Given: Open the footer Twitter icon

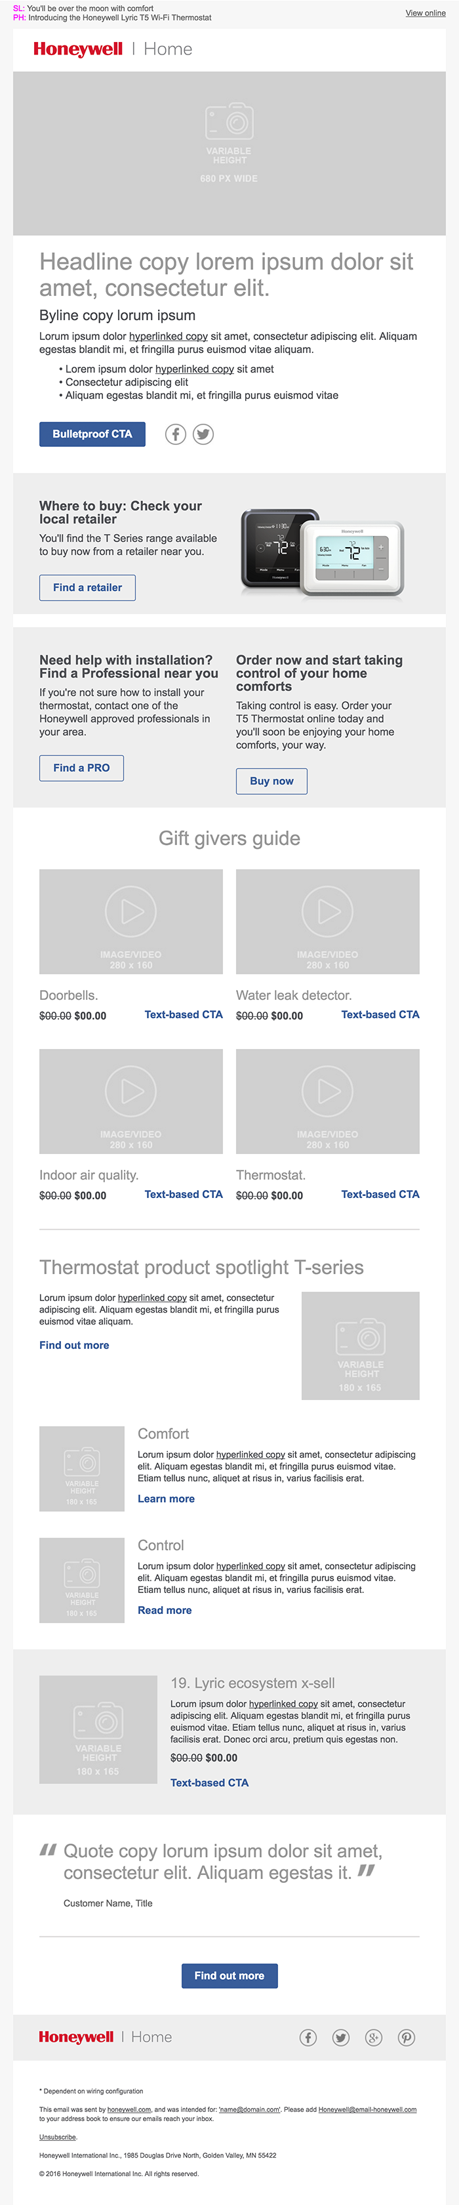Looking at the screenshot, I should tap(341, 2037).
